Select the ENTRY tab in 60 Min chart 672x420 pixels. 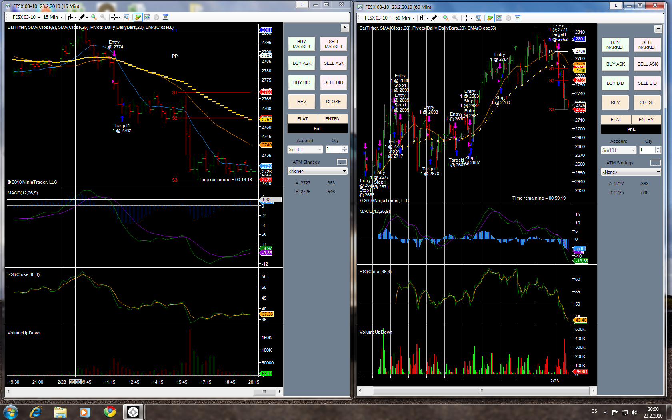point(646,120)
